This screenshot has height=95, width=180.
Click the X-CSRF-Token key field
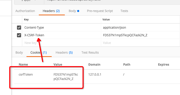click(x=62, y=35)
